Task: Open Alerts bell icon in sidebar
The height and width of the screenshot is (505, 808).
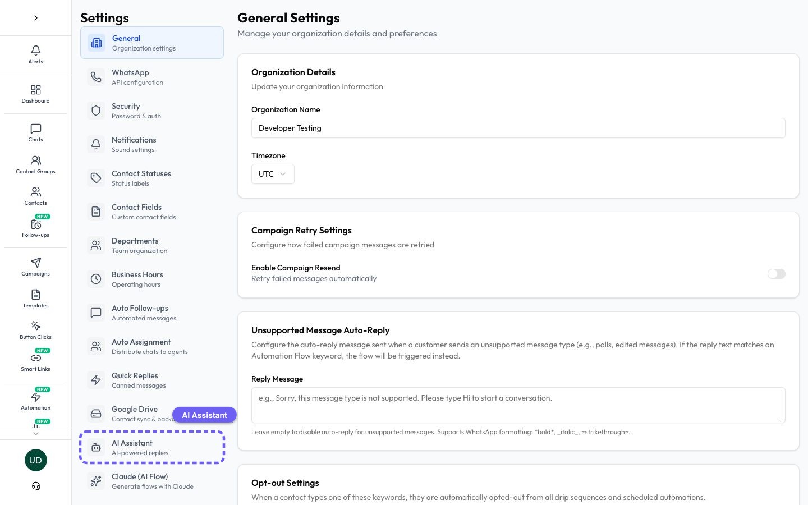Action: pos(36,50)
